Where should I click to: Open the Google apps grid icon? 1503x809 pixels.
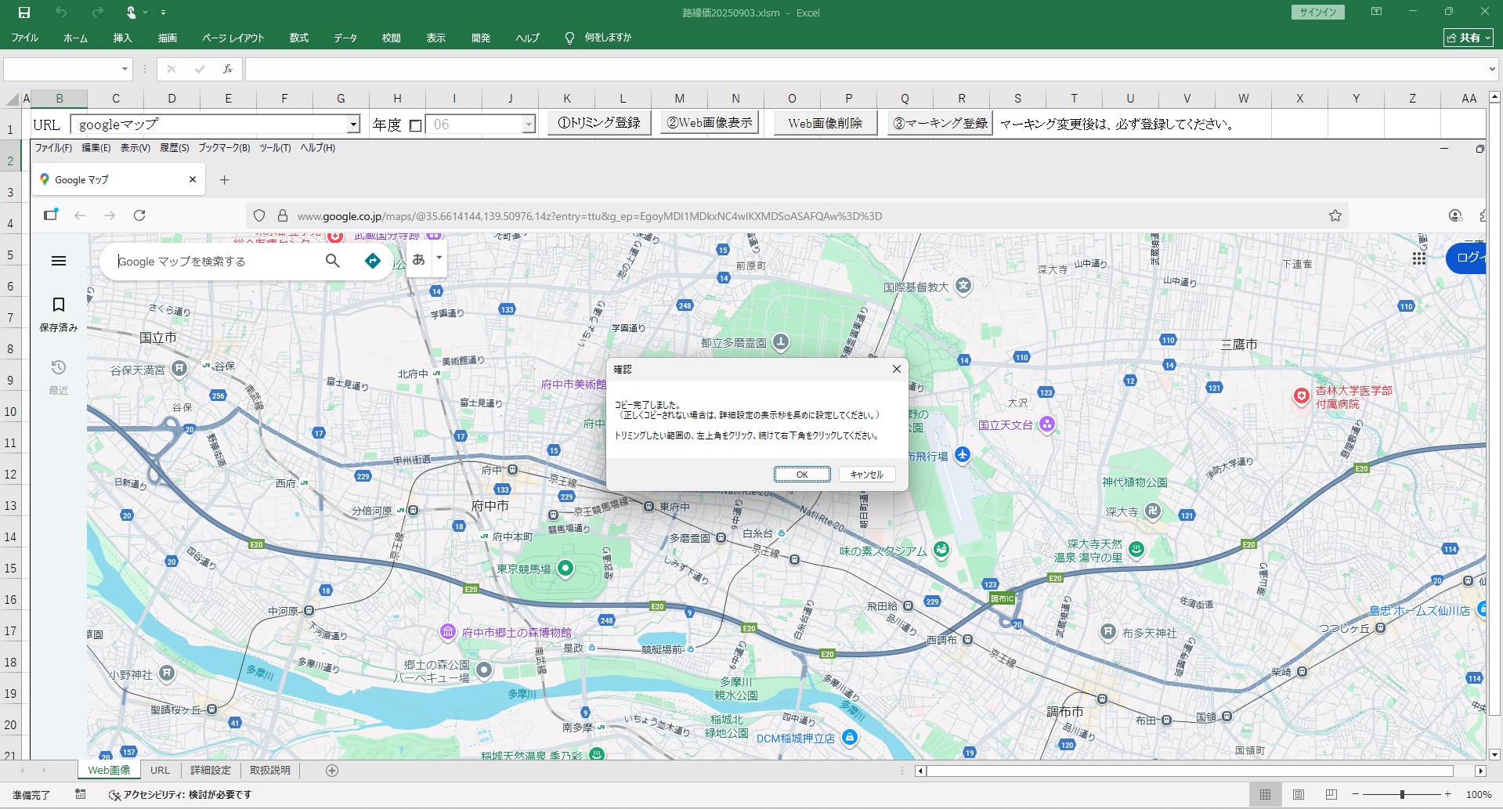(x=1419, y=258)
